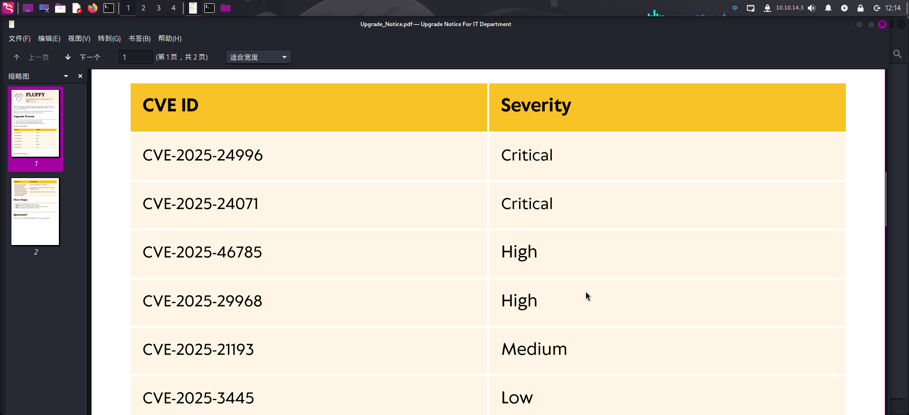The image size is (909, 415).
Task: Close the thumbnails sidebar panel
Action: tap(80, 76)
